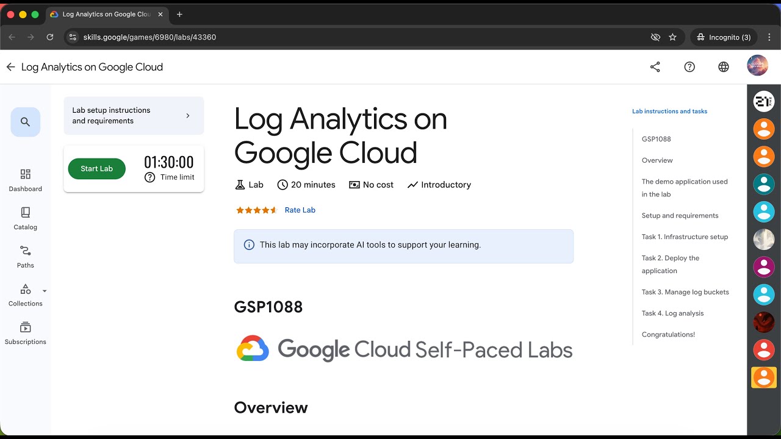781x439 pixels.
Task: Click the No cost money icon
Action: [355, 185]
